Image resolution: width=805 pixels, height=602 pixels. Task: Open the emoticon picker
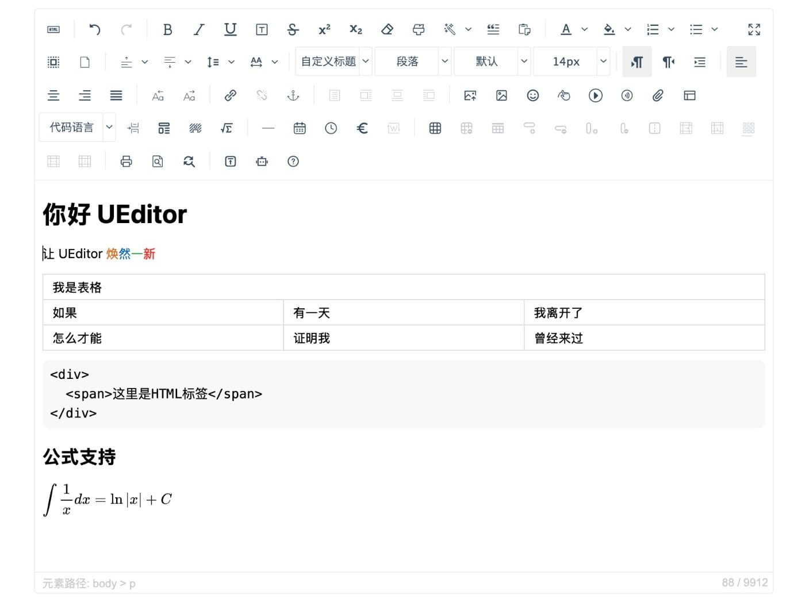click(x=533, y=95)
